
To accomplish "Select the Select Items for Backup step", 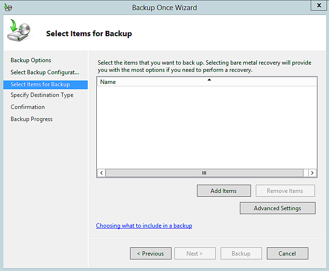I will point(46,85).
